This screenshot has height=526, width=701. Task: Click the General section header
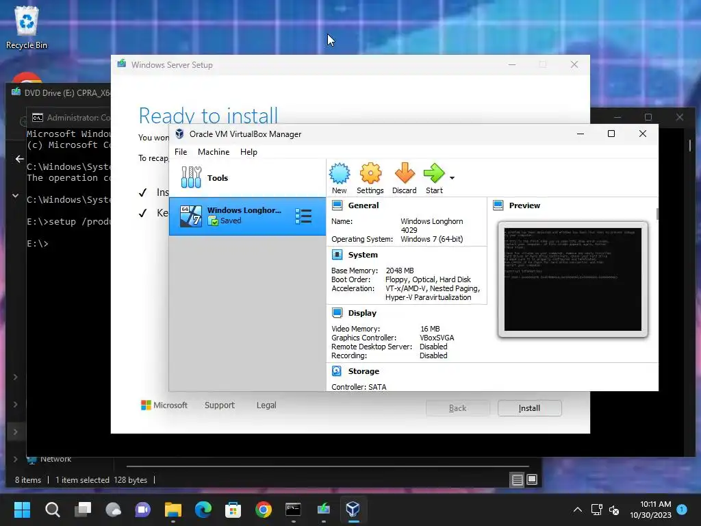click(x=363, y=205)
